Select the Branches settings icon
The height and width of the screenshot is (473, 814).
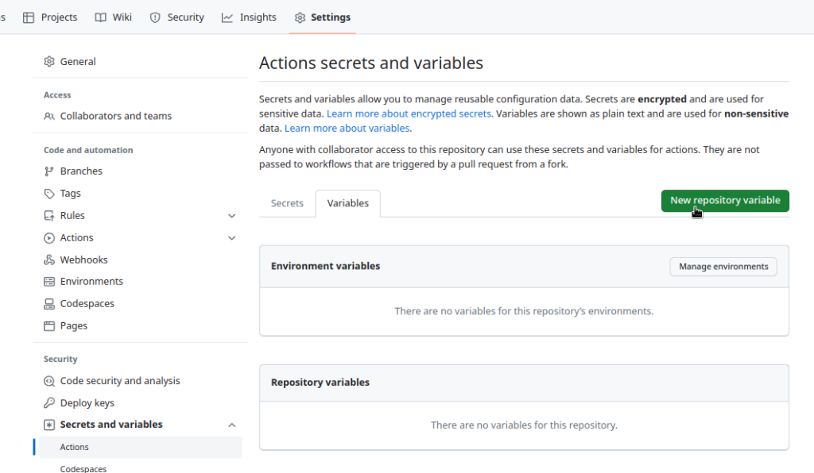pos(49,171)
